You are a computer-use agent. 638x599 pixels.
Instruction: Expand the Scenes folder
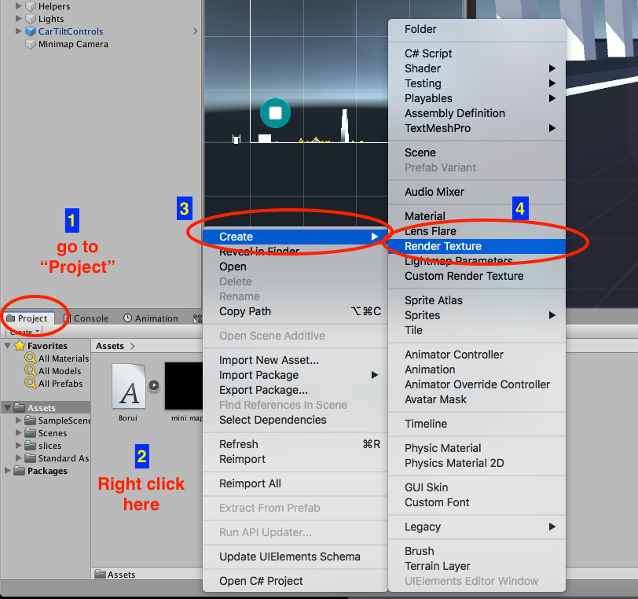pos(18,433)
